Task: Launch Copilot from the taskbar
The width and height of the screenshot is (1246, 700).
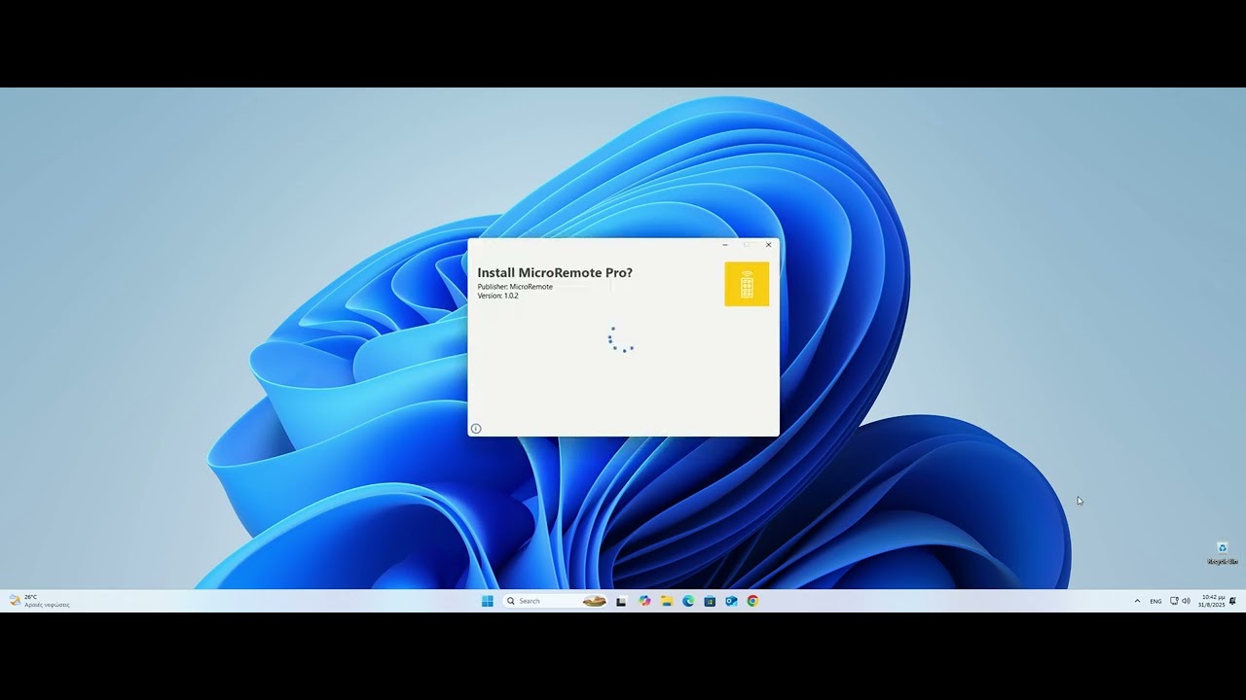Action: pos(644,601)
